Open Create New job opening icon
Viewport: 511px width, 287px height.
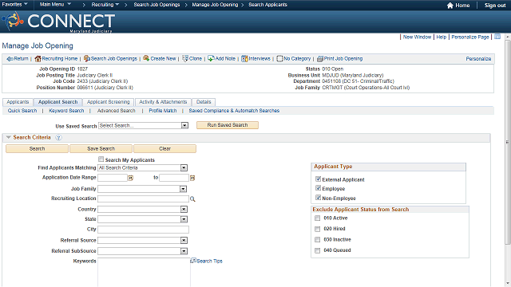[146, 58]
